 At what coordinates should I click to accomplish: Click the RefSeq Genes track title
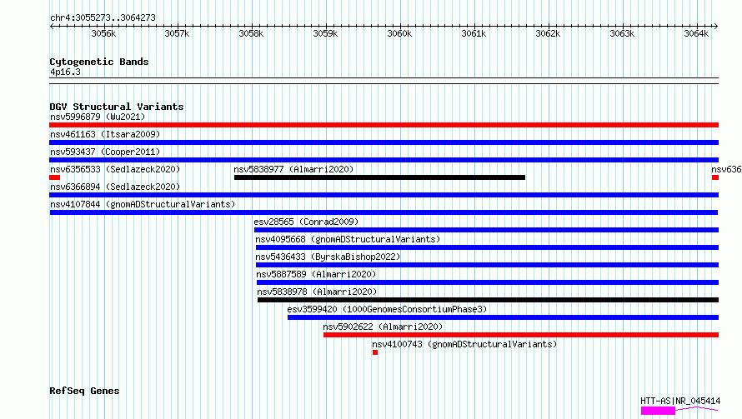tap(84, 392)
